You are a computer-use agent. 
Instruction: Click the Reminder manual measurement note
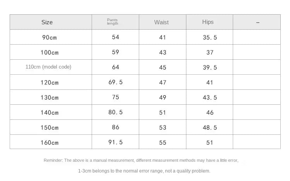[x=141, y=160]
